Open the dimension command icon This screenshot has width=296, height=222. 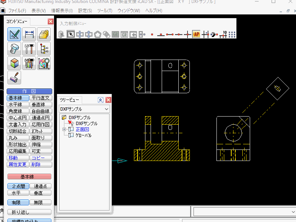(x=29, y=34)
